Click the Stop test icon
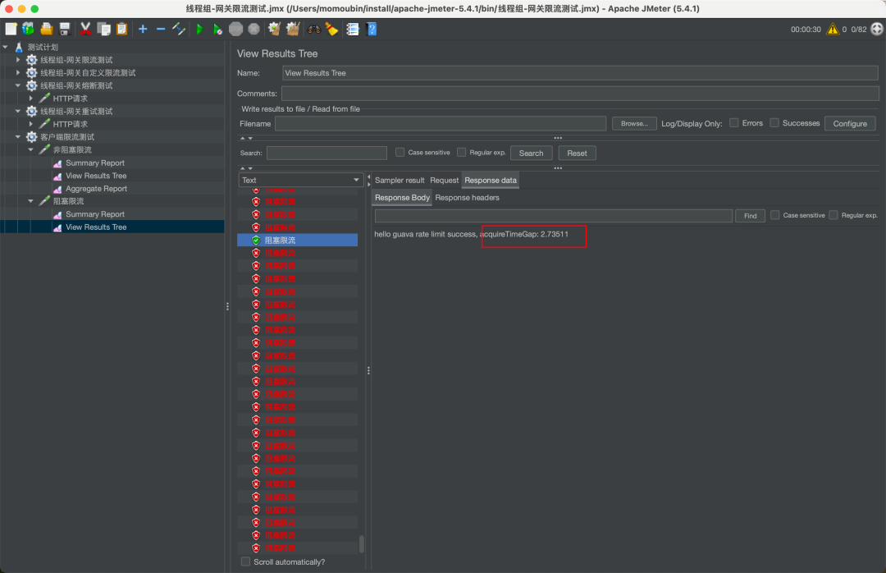 (235, 29)
